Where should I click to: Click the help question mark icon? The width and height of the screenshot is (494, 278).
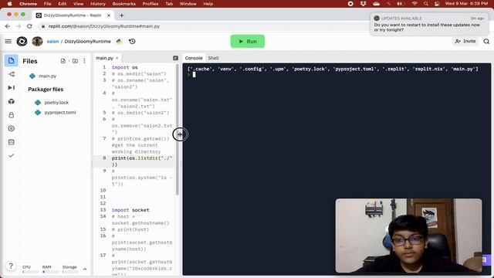point(11,266)
